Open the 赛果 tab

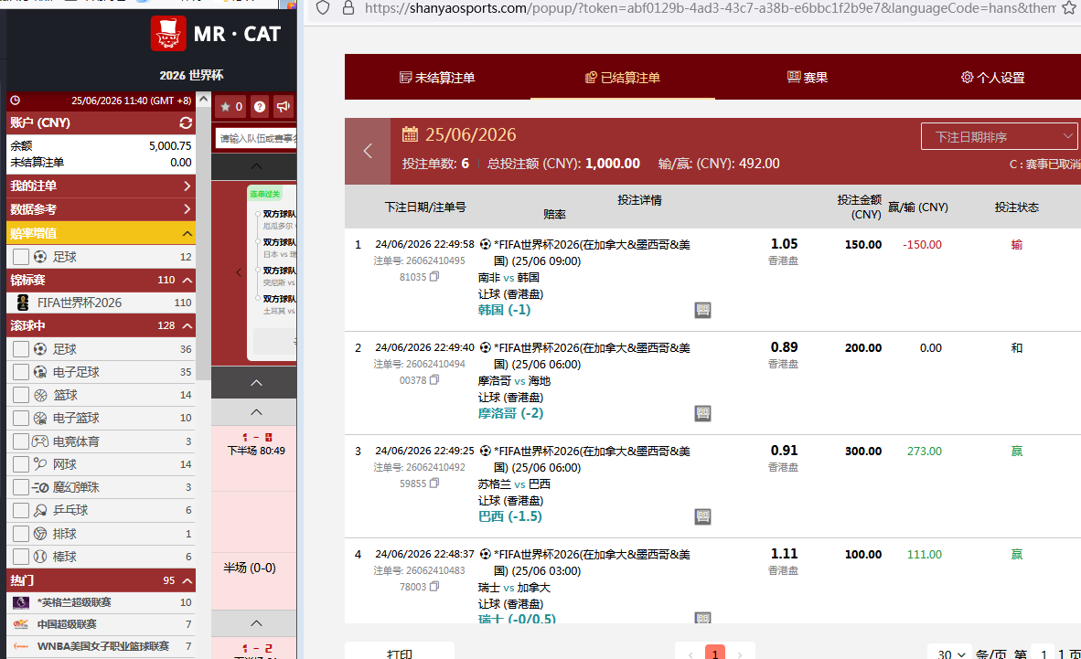[x=808, y=77]
